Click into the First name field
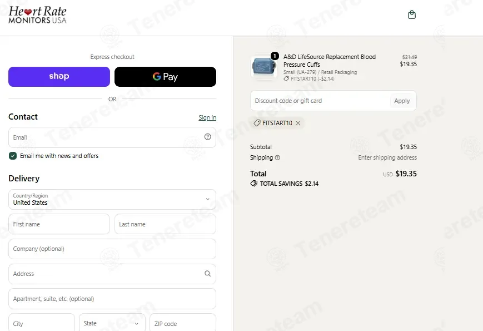The width and height of the screenshot is (483, 331). (59, 224)
